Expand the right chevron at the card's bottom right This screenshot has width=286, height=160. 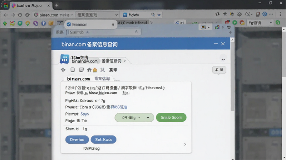185,144
